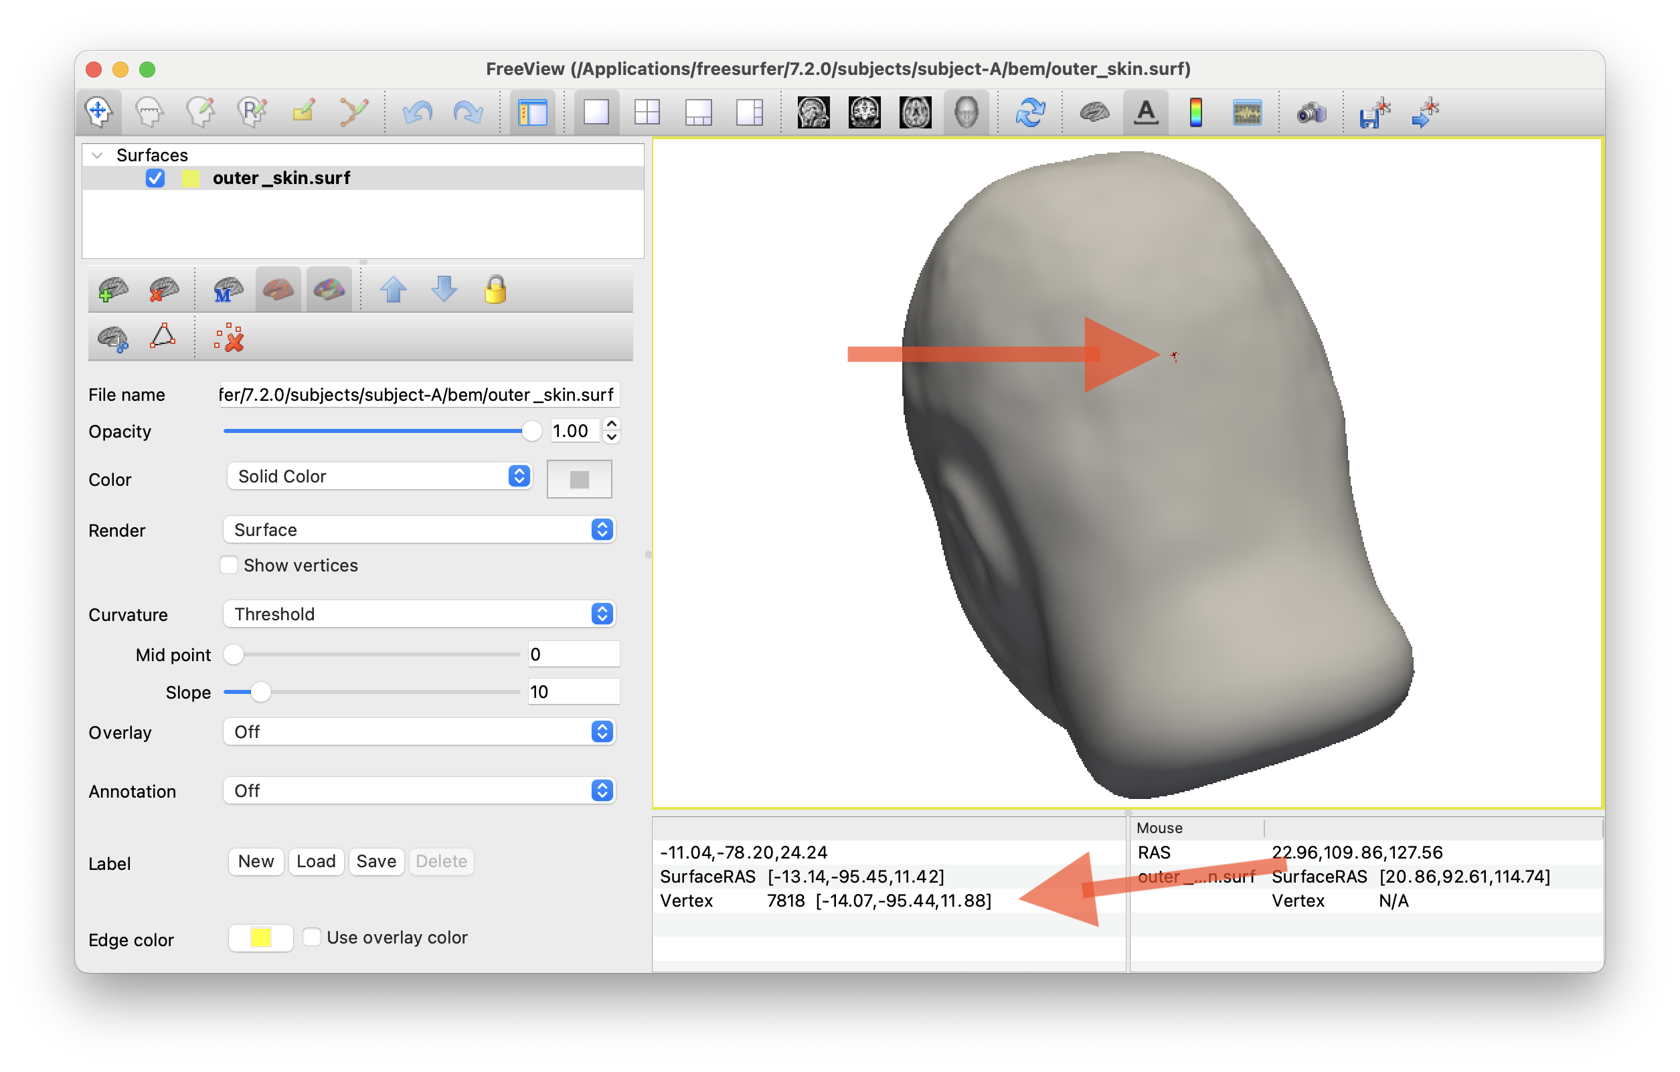This screenshot has width=1680, height=1072.
Task: Click the yellow Edge color swatch
Action: [x=260, y=937]
